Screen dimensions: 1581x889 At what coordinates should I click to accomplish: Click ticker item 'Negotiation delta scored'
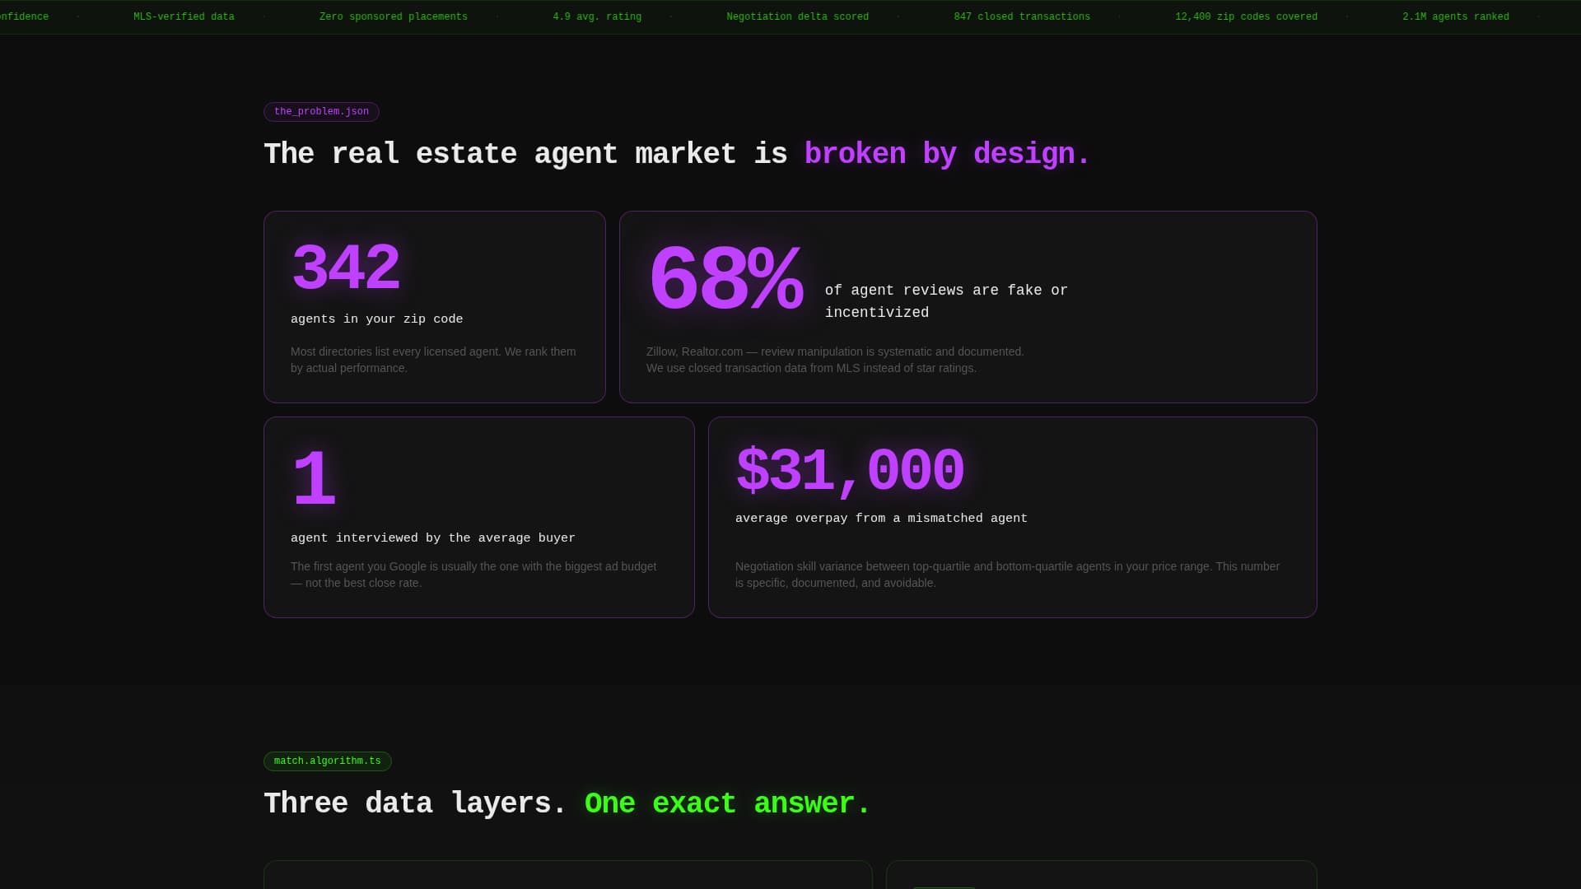(797, 17)
